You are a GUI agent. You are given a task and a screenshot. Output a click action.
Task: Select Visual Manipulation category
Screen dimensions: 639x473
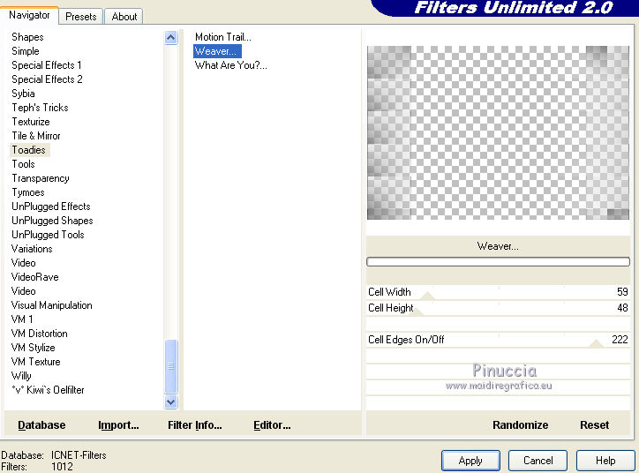pos(52,305)
